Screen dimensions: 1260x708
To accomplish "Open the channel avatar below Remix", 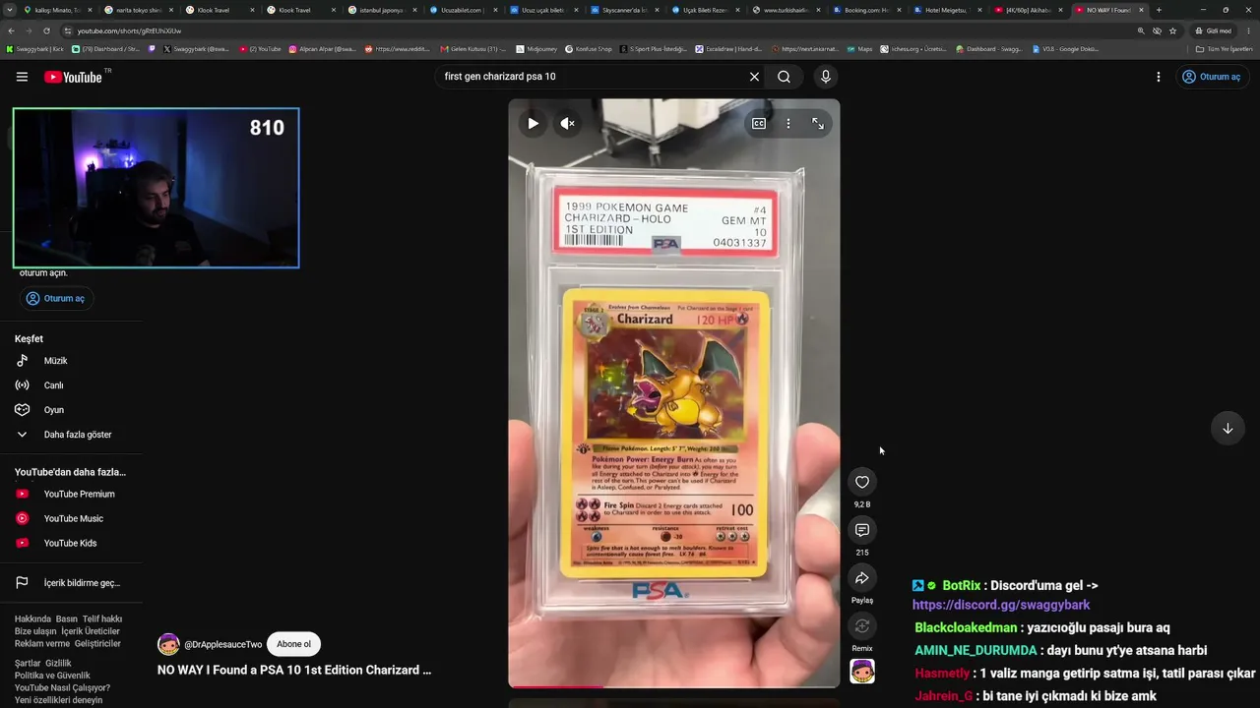I will coord(862,672).
